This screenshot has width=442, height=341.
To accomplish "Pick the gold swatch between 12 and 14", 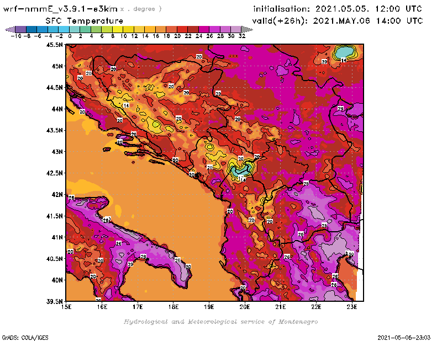I will [139, 29].
